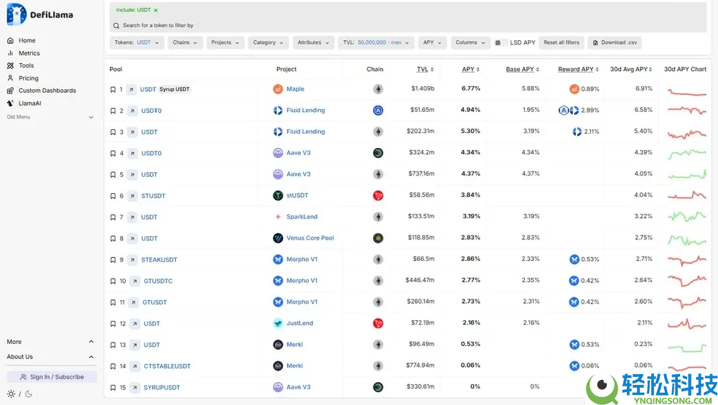Click the Download .csv file icon
The image size is (718, 405).
pyautogui.click(x=595, y=42)
